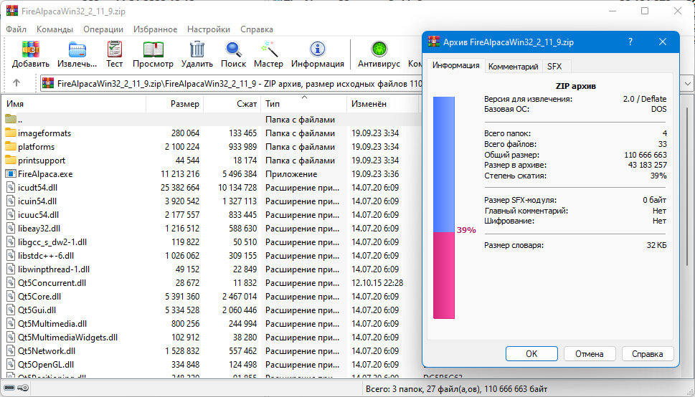This screenshot has width=695, height=397.
Task: Go up one folder level arrow
Action: [x=16, y=83]
